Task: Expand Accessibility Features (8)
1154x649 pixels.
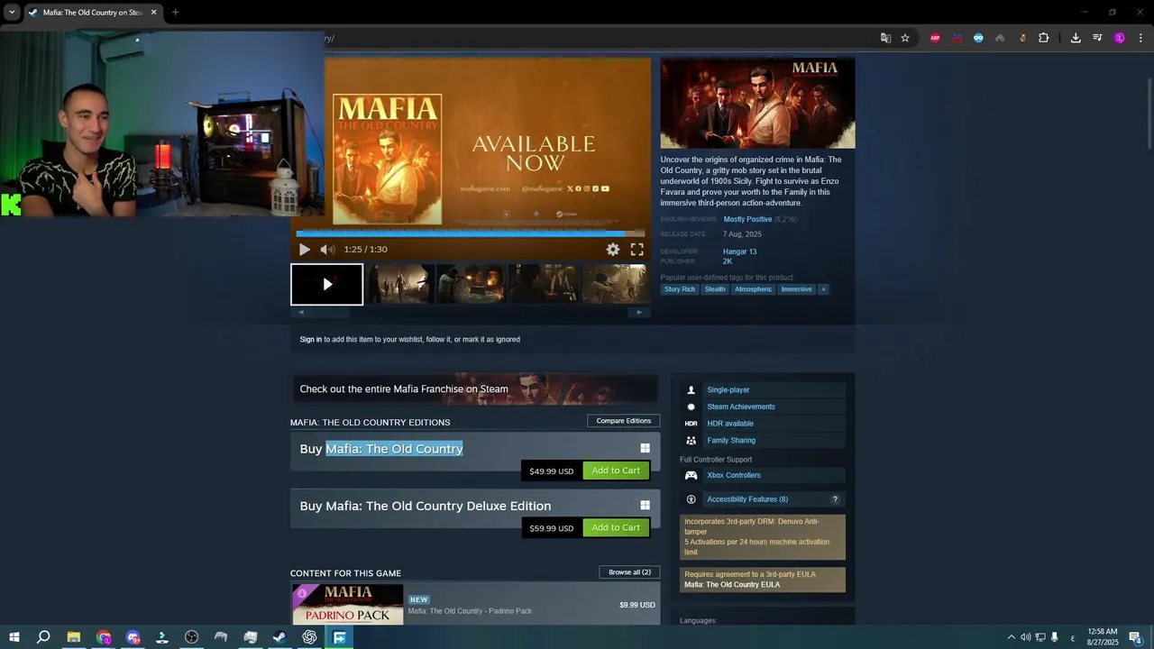Action: point(747,499)
